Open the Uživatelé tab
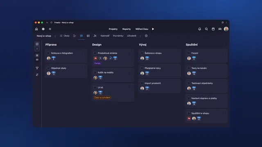 pyautogui.click(x=131, y=36)
